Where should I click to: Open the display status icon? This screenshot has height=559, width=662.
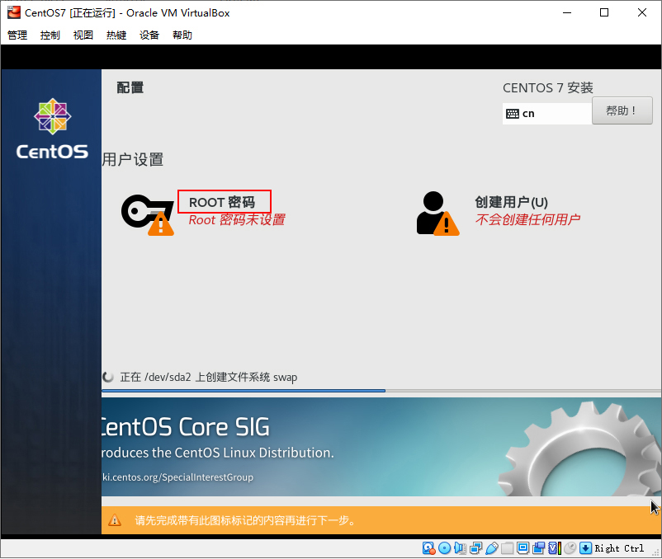point(523,547)
